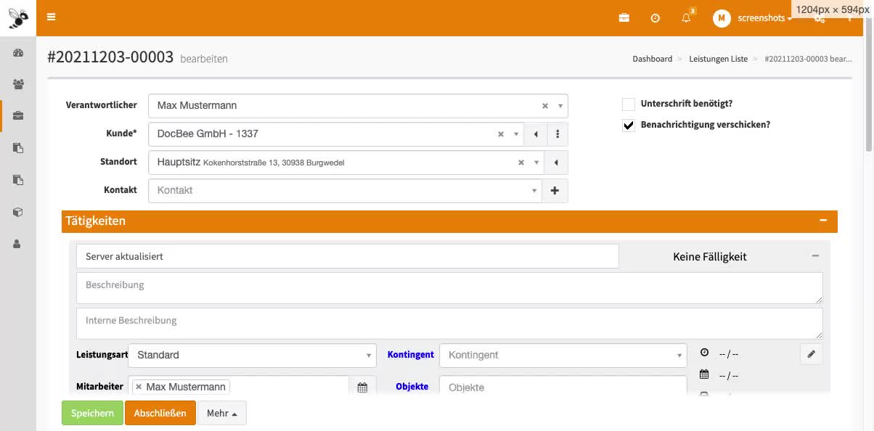Open the dashboard icon in sidebar
This screenshot has height=431, width=874.
coord(18,53)
